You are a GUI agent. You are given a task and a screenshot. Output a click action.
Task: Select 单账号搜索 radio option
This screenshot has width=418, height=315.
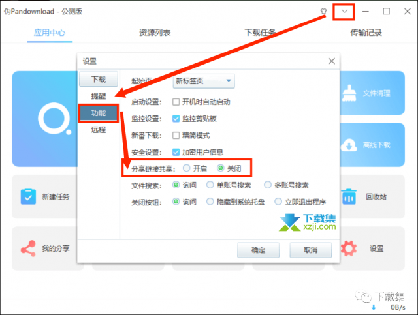[x=210, y=185]
